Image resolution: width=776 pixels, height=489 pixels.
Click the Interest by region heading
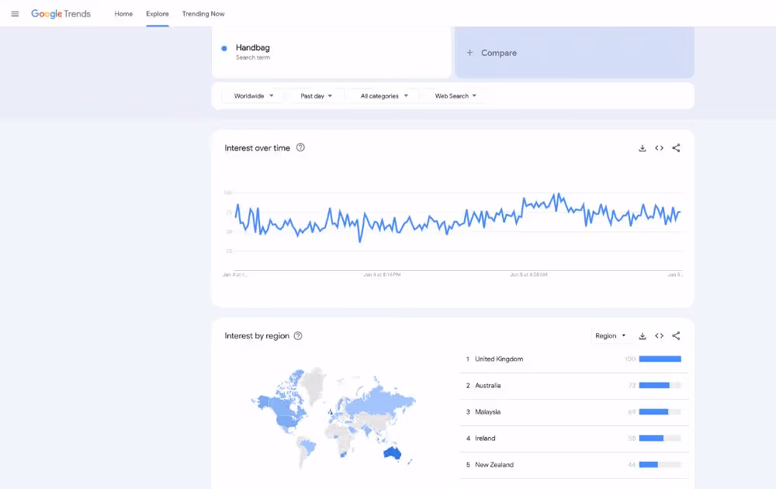pyautogui.click(x=257, y=336)
